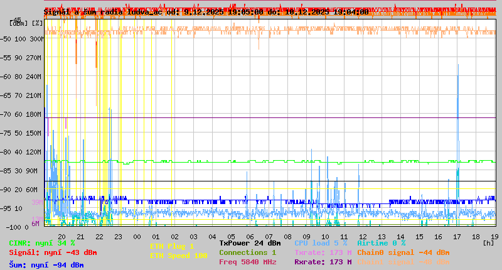
Task: Click the '15' hour label on the time axis
Action: (x=419, y=237)
